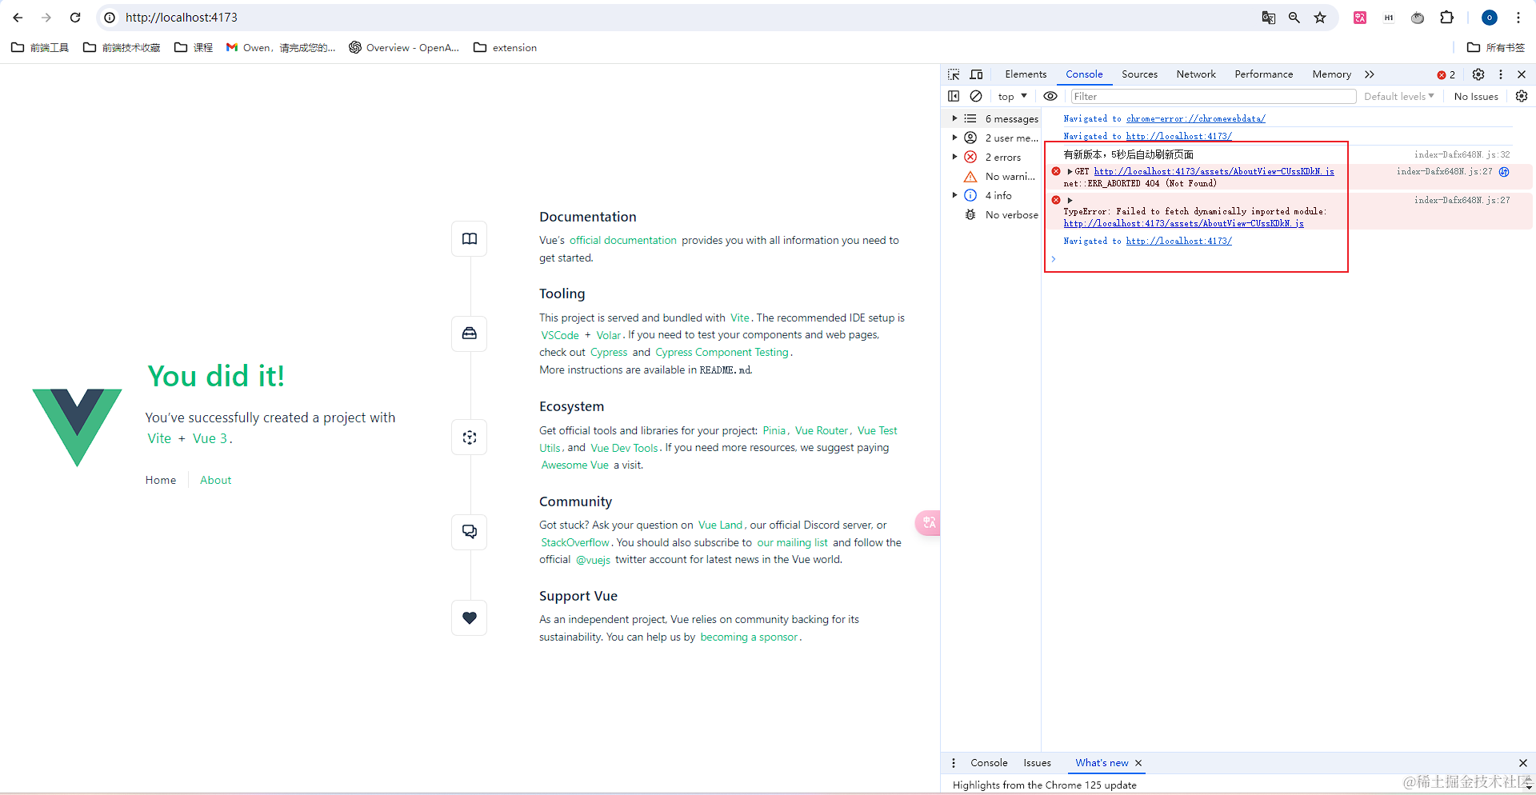This screenshot has height=795, width=1536.
Task: Activate the DevTools inspect element picker
Action: point(954,74)
